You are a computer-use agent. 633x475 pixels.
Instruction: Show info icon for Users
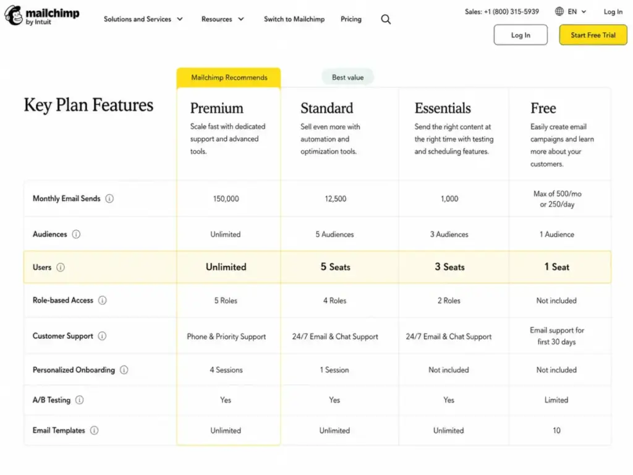point(61,267)
